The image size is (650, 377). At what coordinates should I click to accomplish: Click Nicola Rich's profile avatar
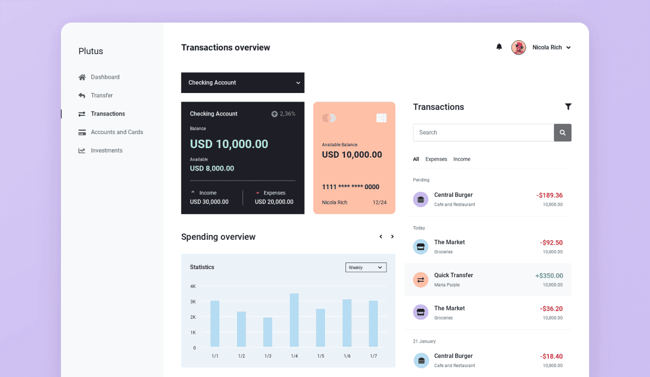tap(519, 47)
